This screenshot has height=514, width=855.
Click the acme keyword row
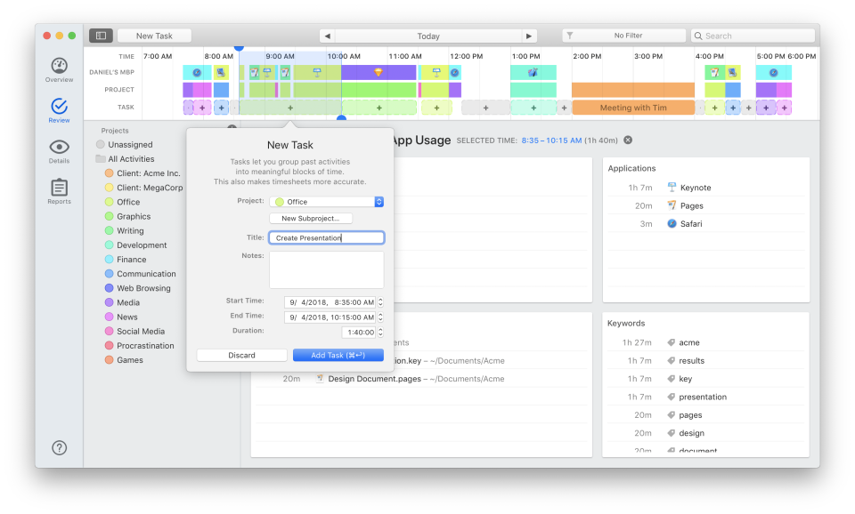point(705,342)
